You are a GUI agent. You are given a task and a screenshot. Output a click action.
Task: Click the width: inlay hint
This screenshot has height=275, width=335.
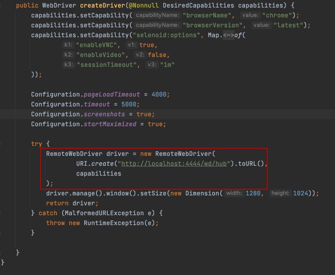(x=234, y=193)
